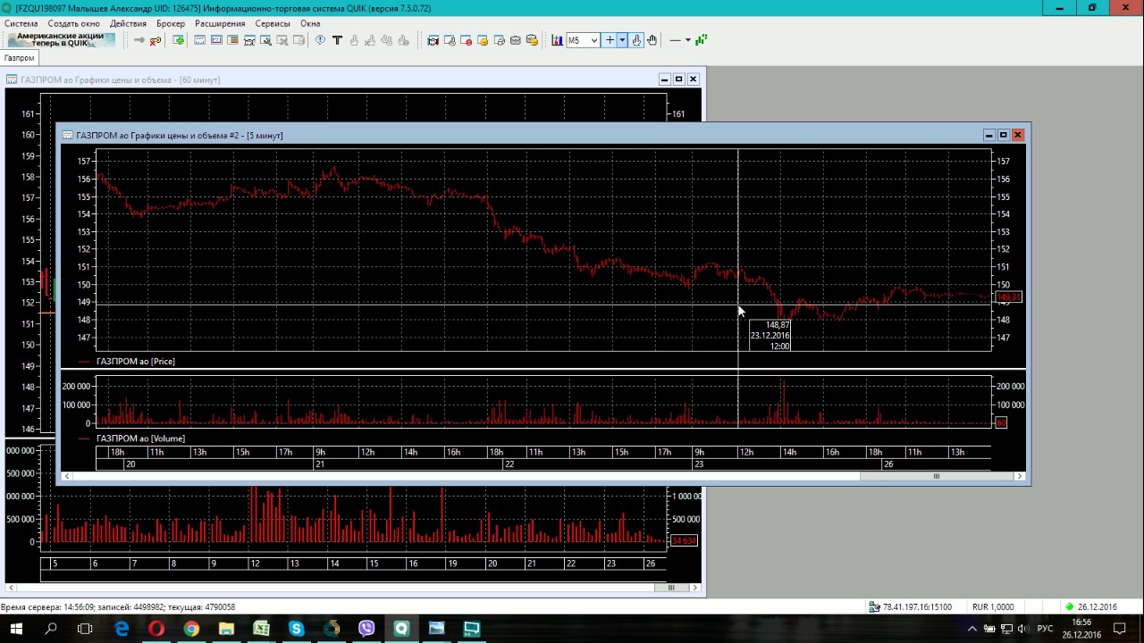Maximize the 5-minute ГАЗПРОМ chart window
Screen dimensions: 1144x643
(x=1003, y=135)
